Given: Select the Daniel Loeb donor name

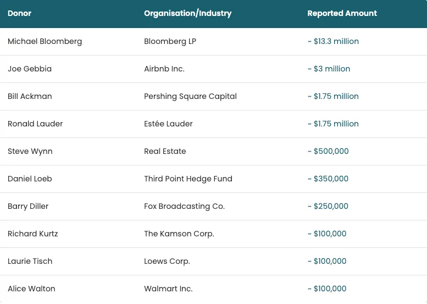Looking at the screenshot, I should click(x=30, y=179).
